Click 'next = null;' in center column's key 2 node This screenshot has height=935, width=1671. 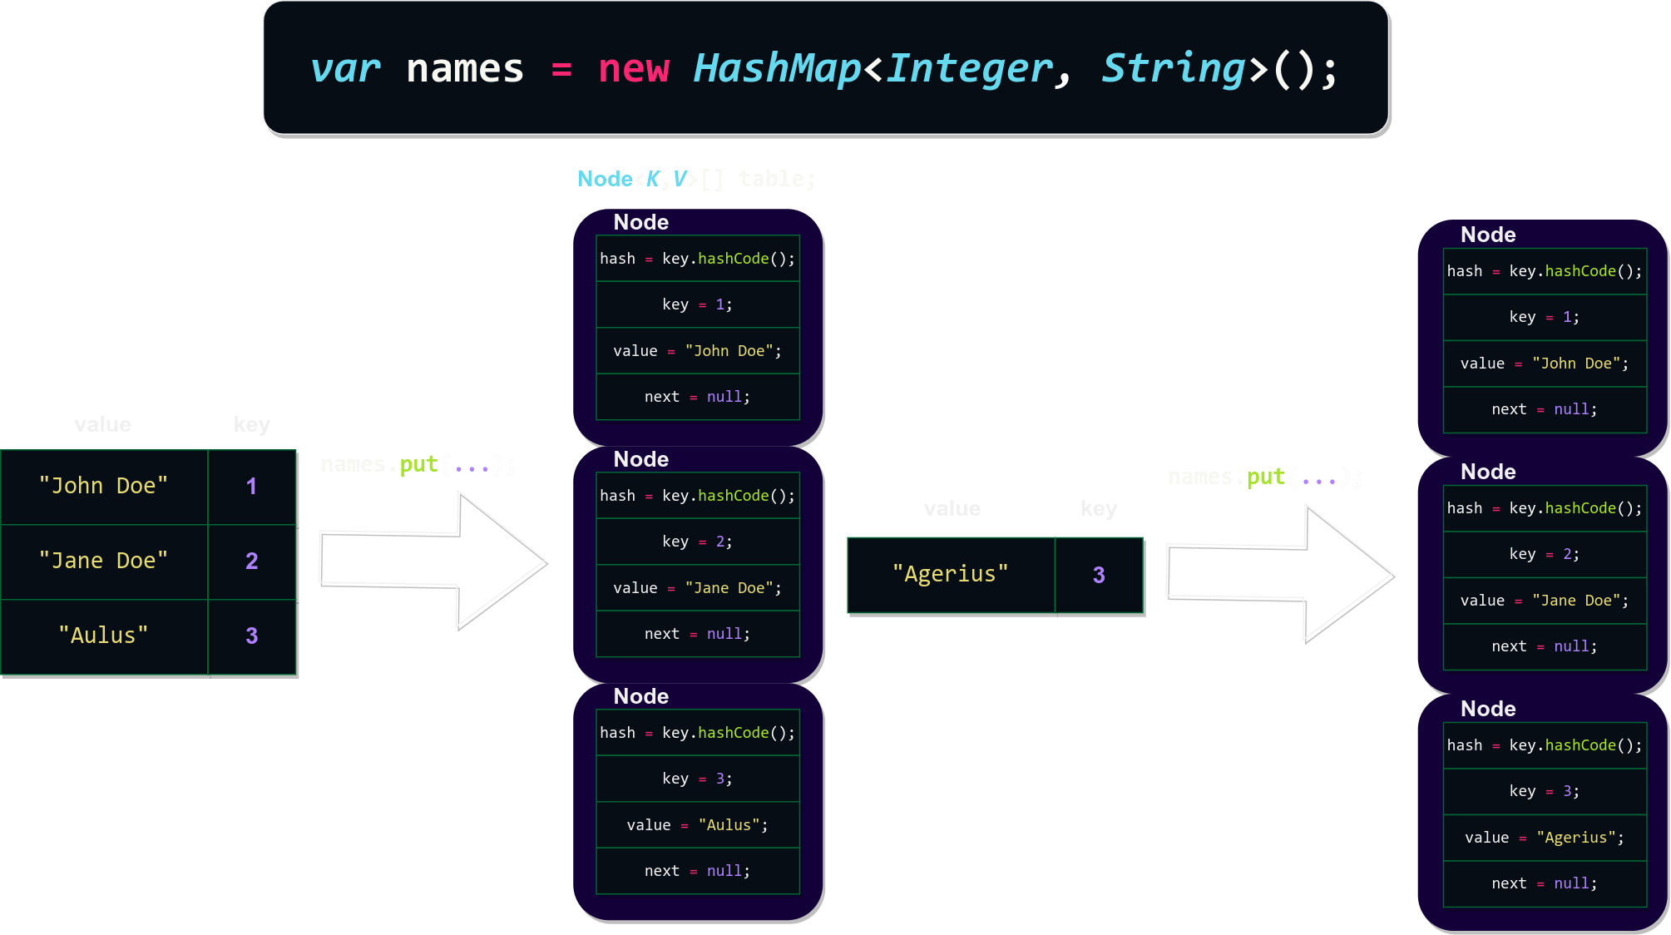tap(698, 634)
